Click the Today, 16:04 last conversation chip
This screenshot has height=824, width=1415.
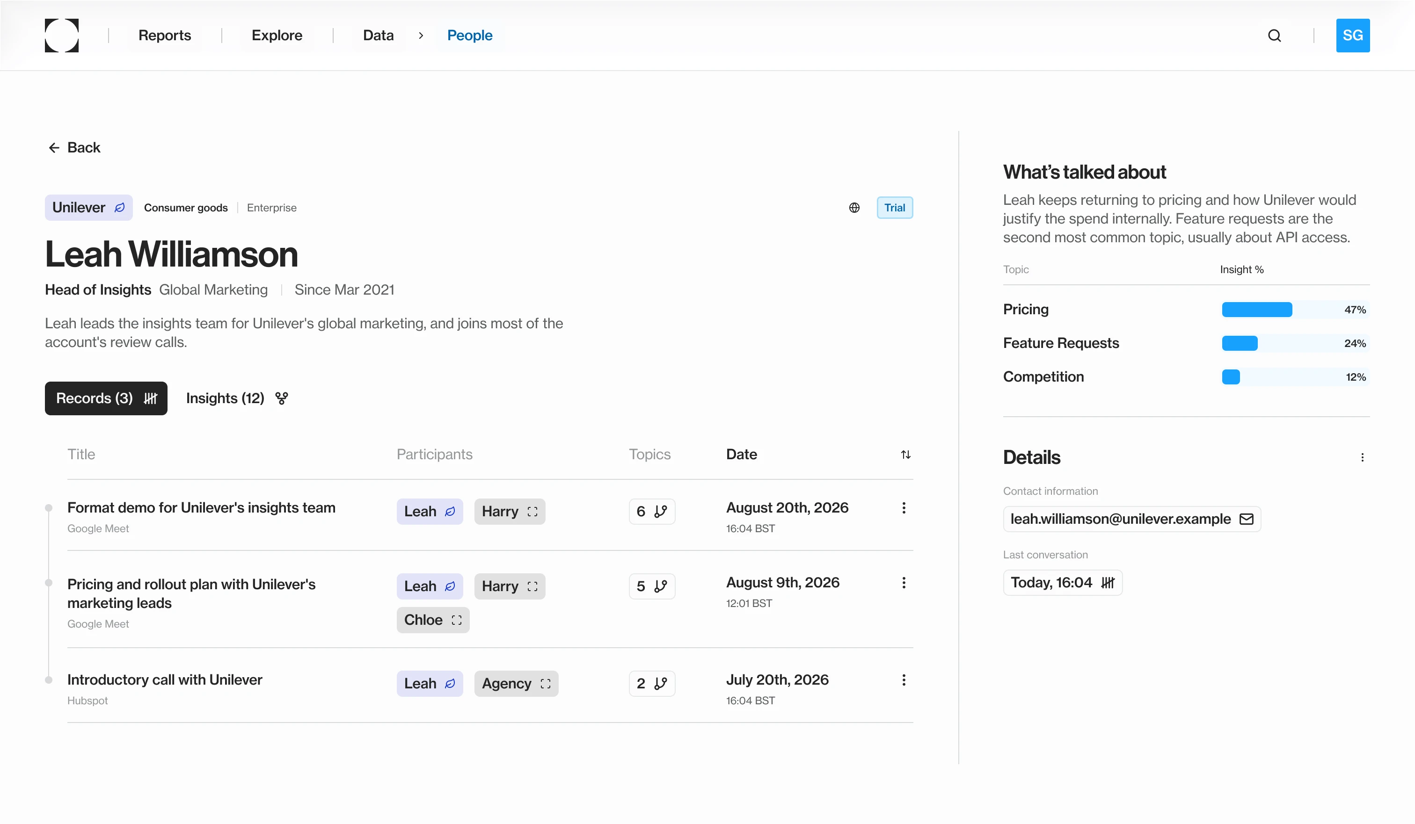coord(1062,583)
